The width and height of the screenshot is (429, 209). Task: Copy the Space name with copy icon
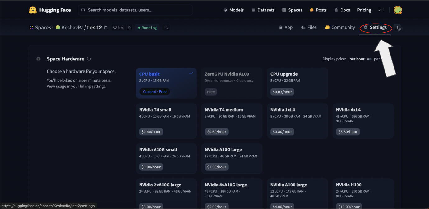(106, 28)
